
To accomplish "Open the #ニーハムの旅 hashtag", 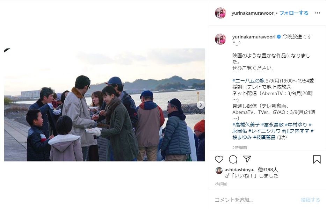I will coord(248,80).
